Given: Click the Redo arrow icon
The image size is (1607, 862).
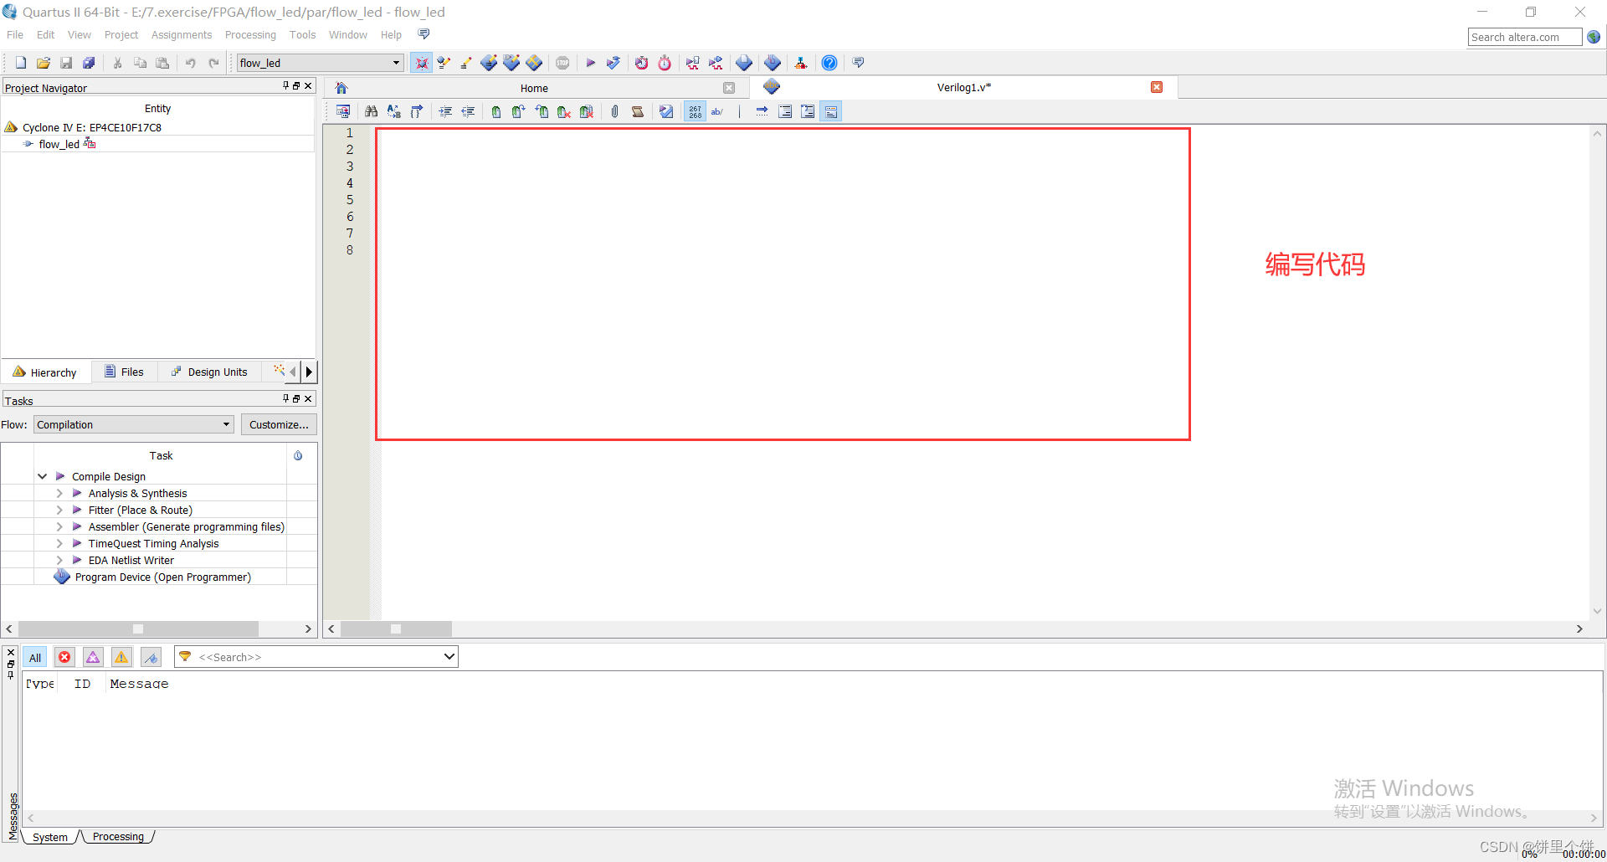Looking at the screenshot, I should click(x=213, y=63).
